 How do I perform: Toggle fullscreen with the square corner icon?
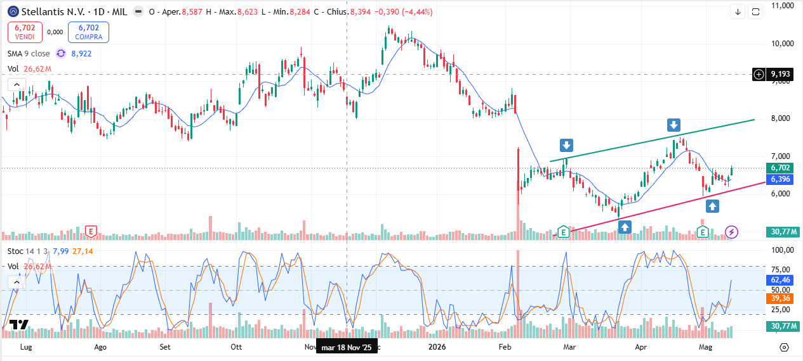(755, 11)
